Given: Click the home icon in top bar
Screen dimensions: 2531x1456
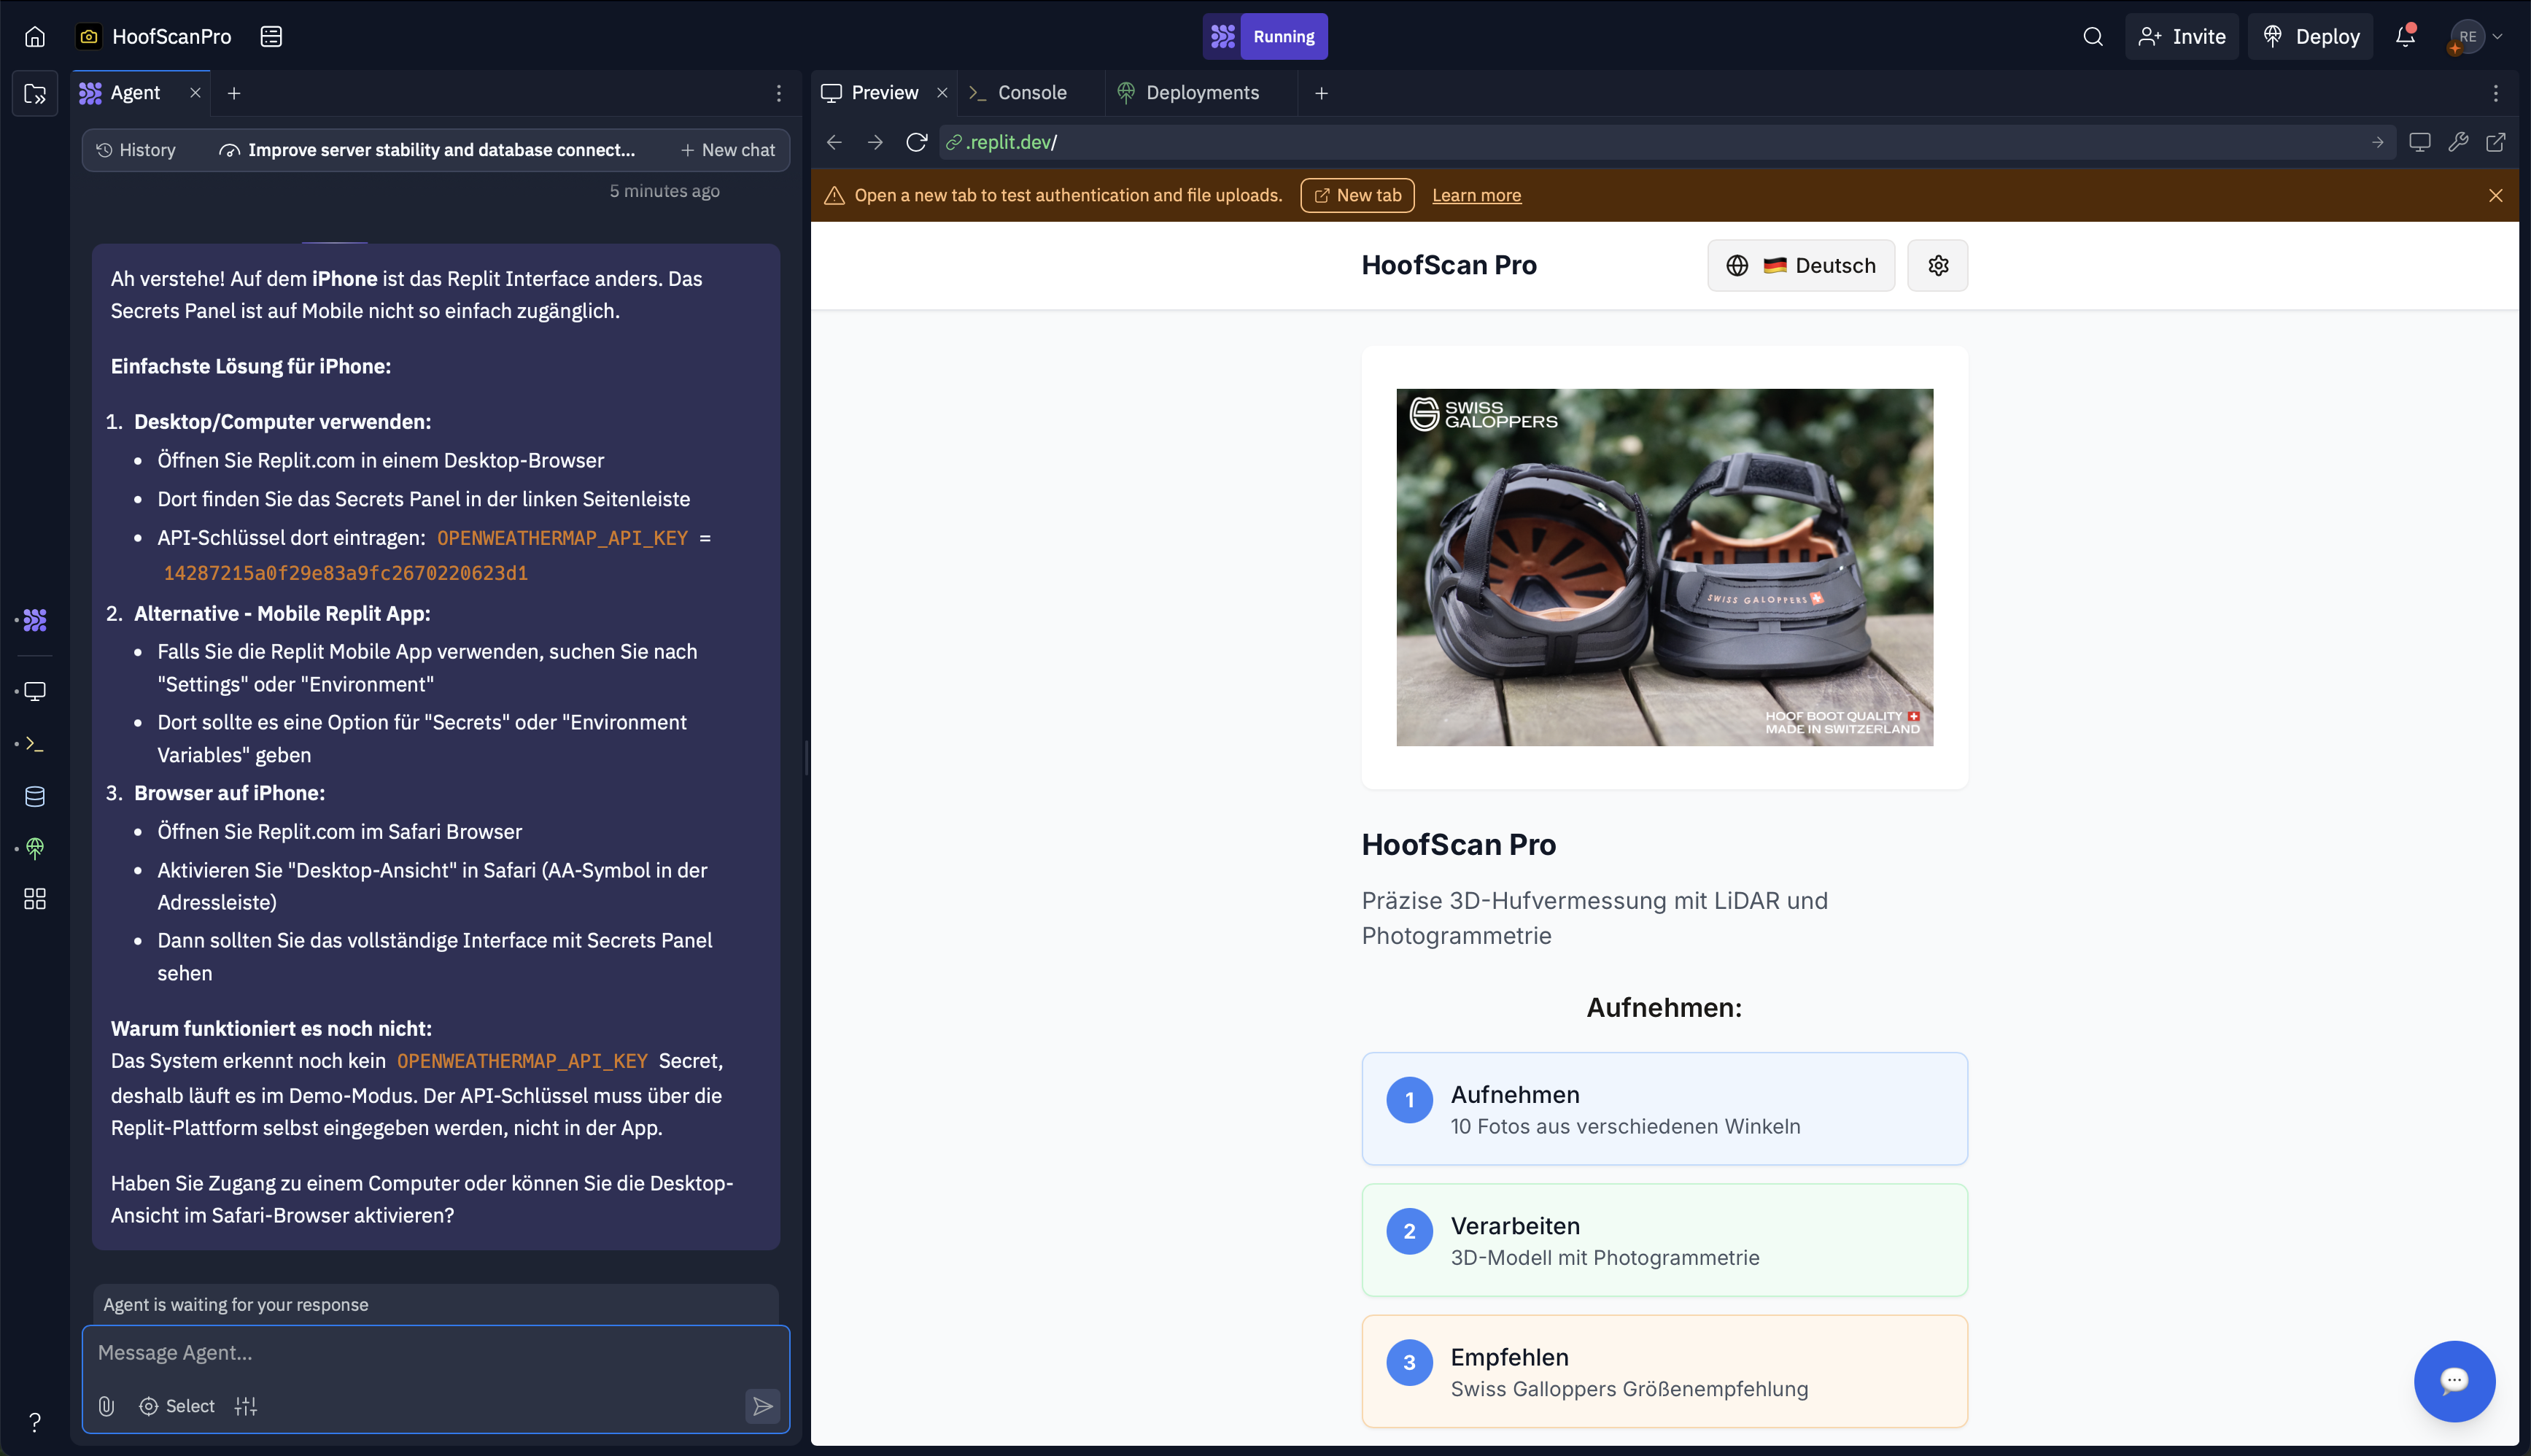Looking at the screenshot, I should pos(35,37).
